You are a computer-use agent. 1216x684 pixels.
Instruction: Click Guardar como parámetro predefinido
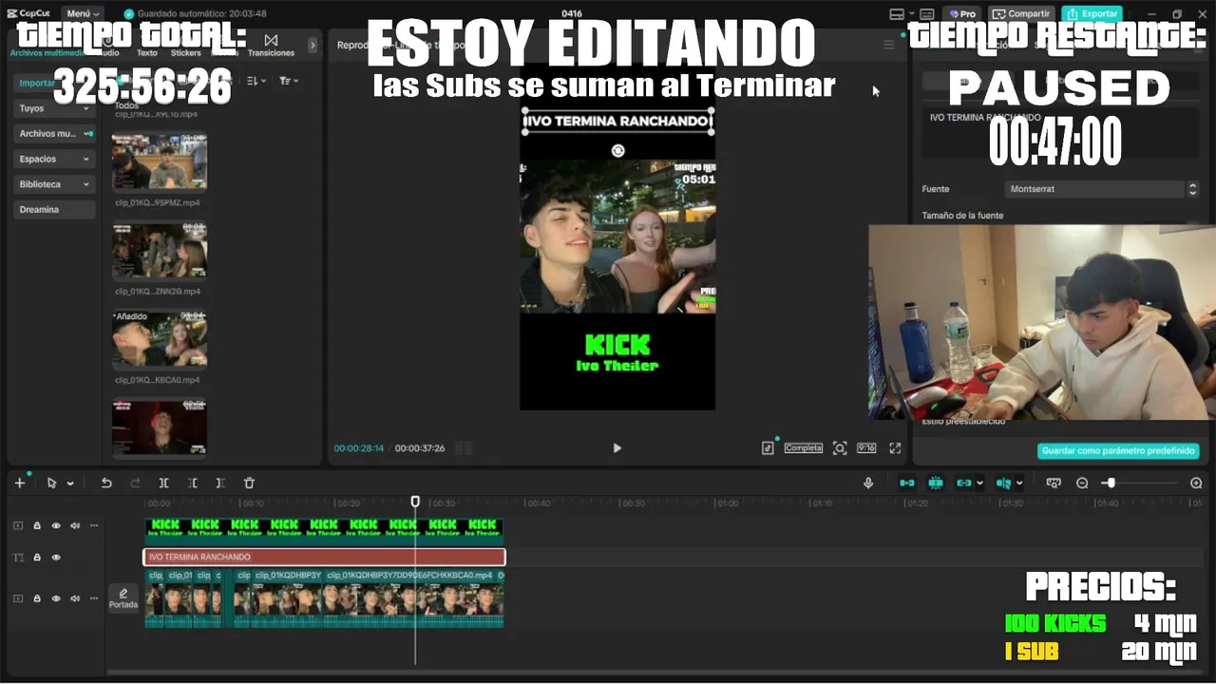tap(1118, 451)
